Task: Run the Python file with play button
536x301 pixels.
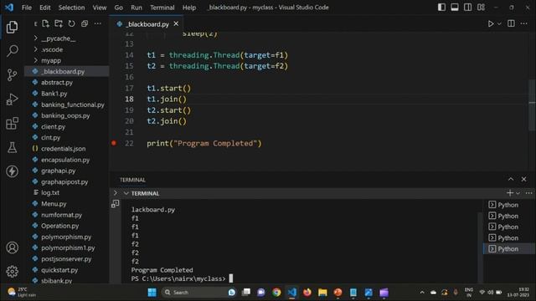Action: [x=491, y=23]
